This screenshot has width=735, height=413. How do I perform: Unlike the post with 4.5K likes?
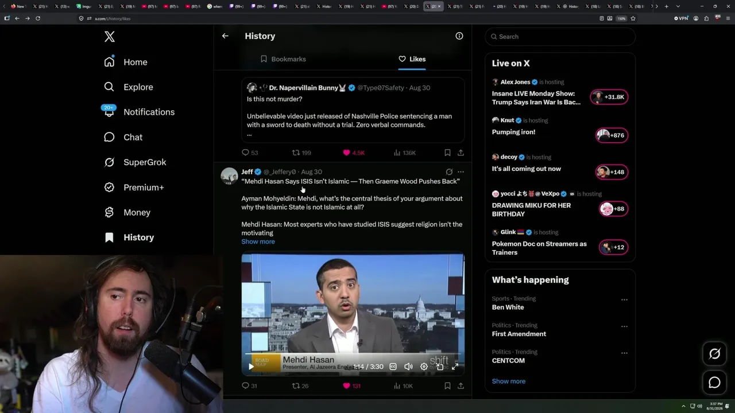tap(354, 153)
